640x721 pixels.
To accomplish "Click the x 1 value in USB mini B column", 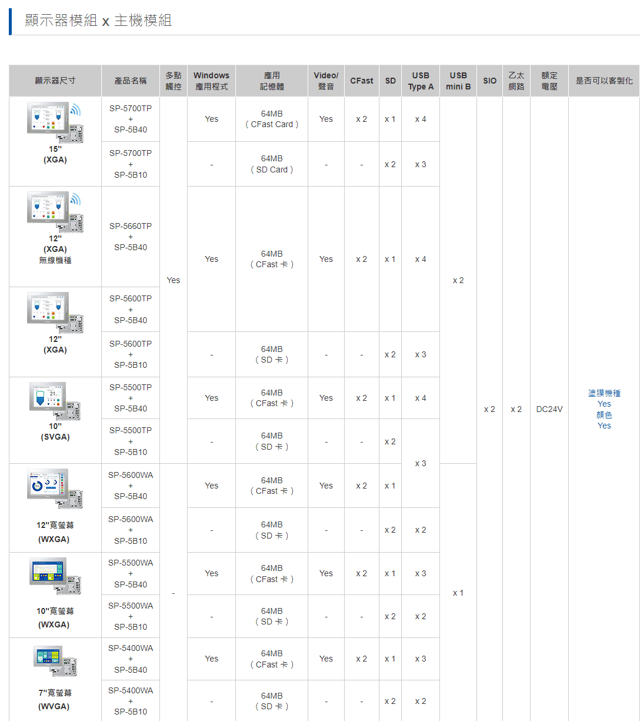I will [458, 593].
